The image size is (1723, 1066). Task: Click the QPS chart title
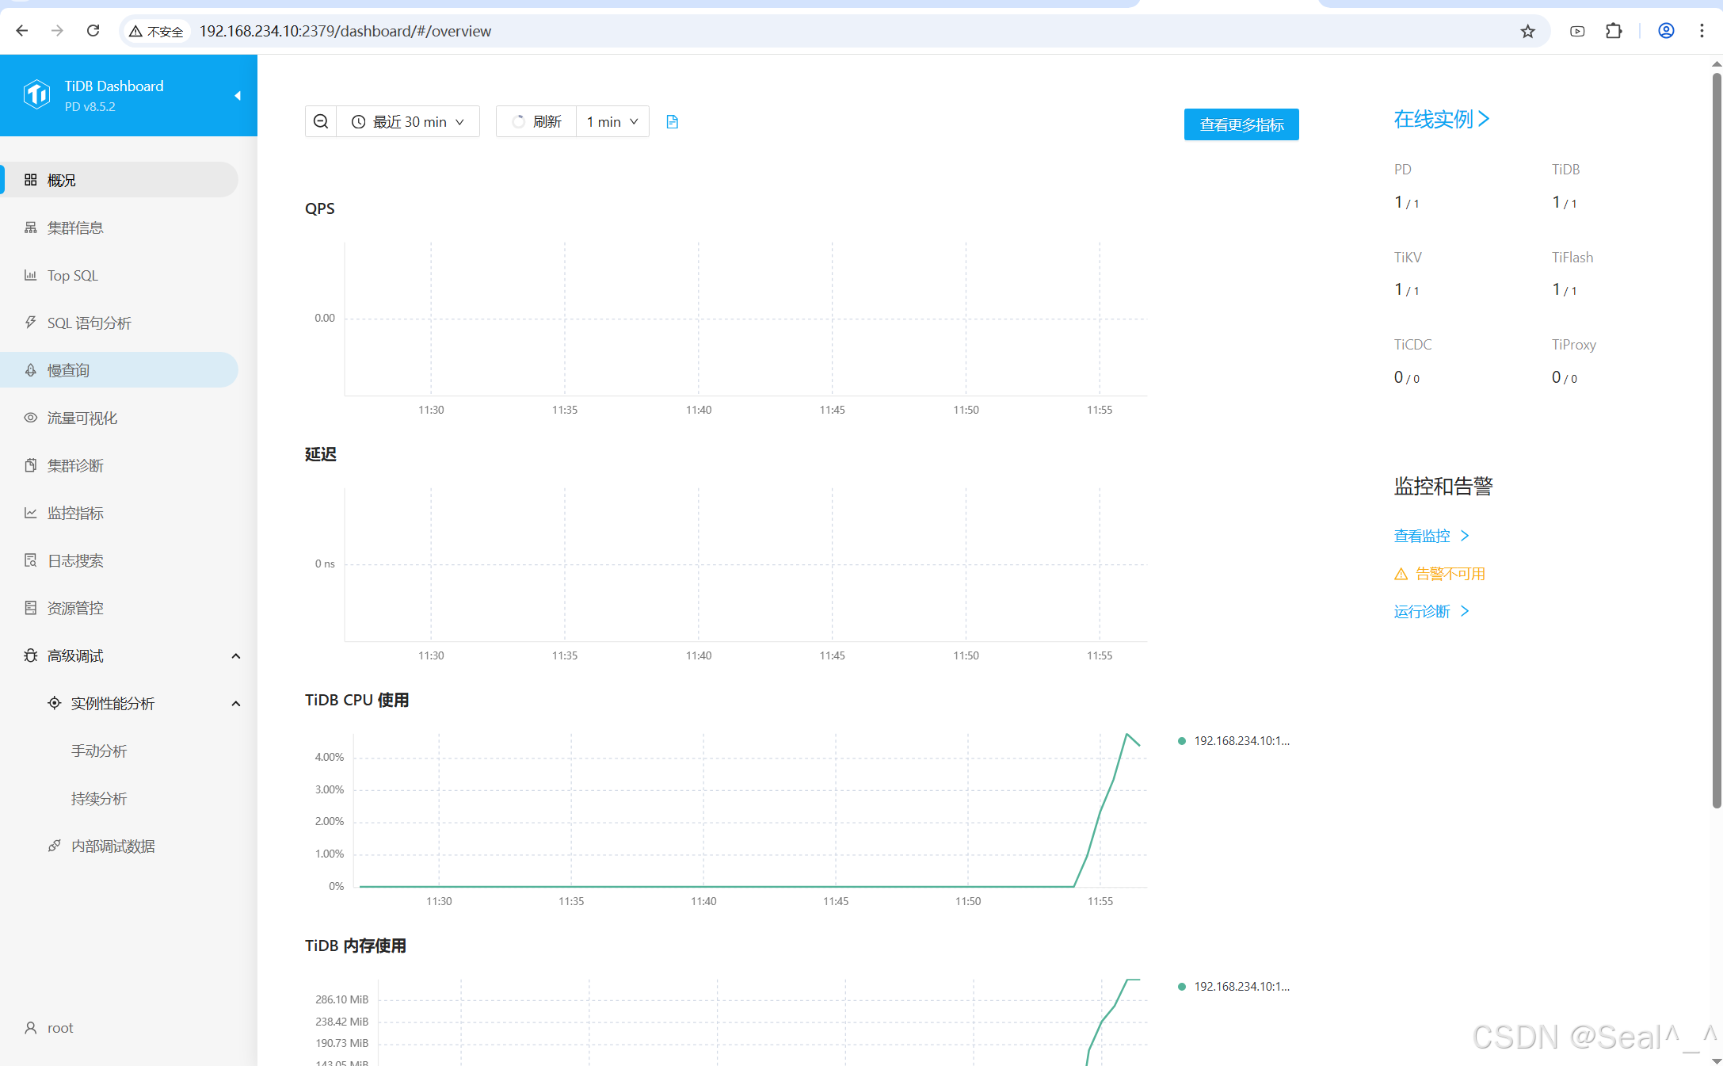point(319,208)
